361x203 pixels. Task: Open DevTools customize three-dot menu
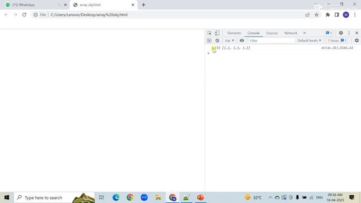[349, 33]
